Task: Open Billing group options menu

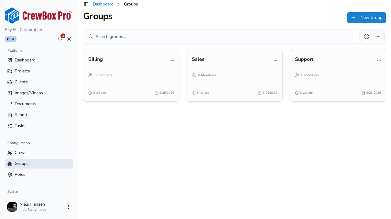Action: point(172,61)
